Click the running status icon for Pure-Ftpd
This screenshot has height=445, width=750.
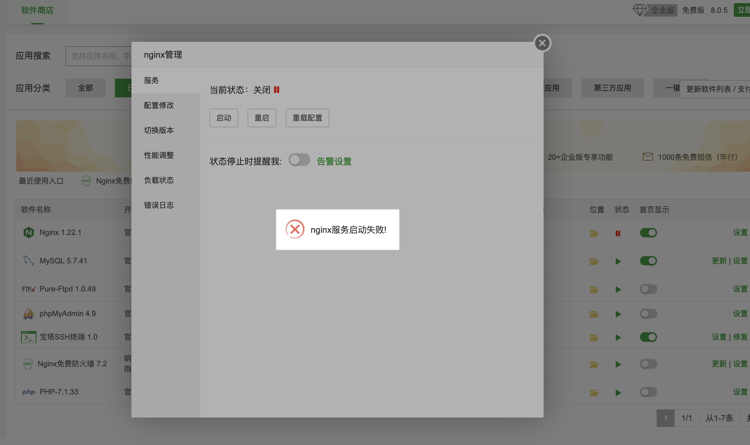[x=618, y=290]
